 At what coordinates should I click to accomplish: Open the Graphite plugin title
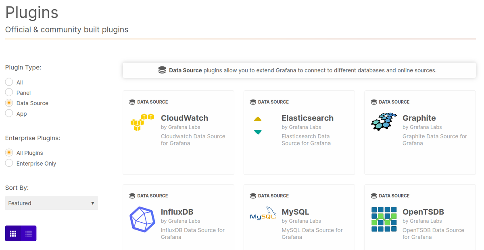click(419, 118)
